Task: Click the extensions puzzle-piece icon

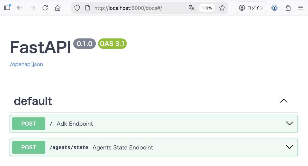Action: (288, 8)
